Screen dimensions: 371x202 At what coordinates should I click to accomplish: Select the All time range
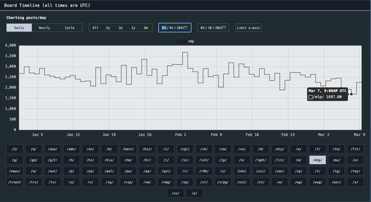(x=95, y=28)
